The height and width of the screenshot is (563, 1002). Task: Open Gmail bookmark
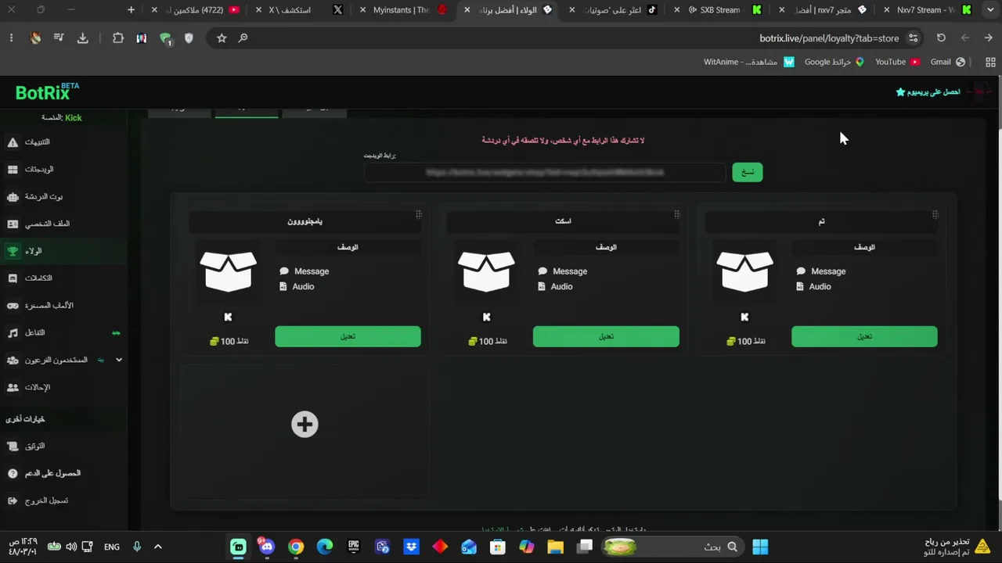coord(947,62)
